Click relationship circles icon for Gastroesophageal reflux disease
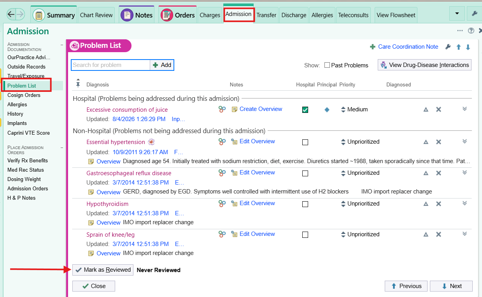The width and height of the screenshot is (482, 297). pos(222,172)
